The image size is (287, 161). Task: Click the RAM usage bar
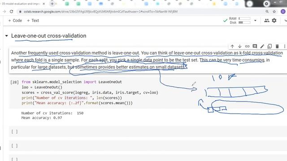[244, 18]
